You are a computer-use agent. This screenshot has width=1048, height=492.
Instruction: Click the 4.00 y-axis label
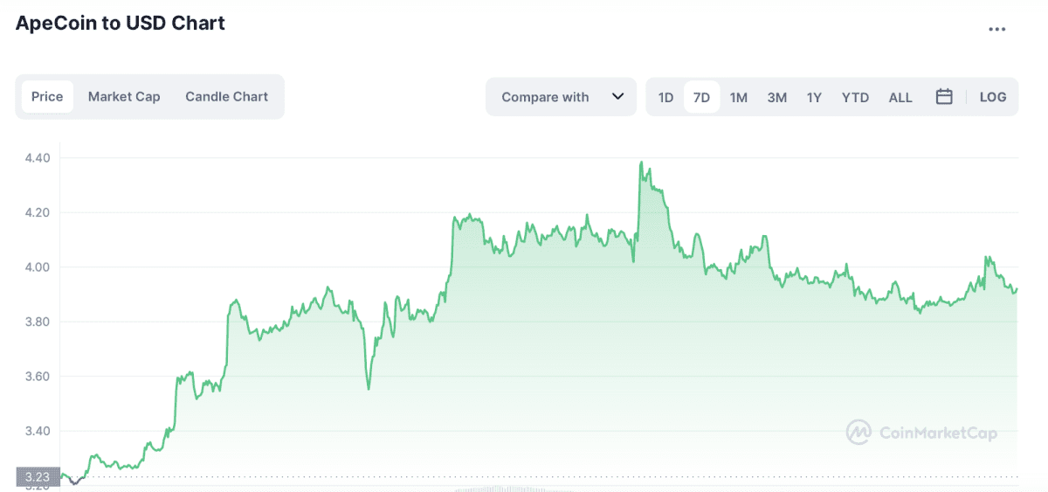(x=38, y=267)
